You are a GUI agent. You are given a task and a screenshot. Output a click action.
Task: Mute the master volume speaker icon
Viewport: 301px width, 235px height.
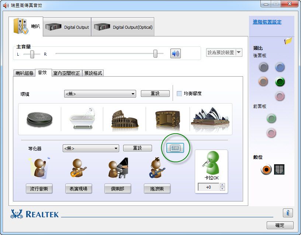coord(175,53)
